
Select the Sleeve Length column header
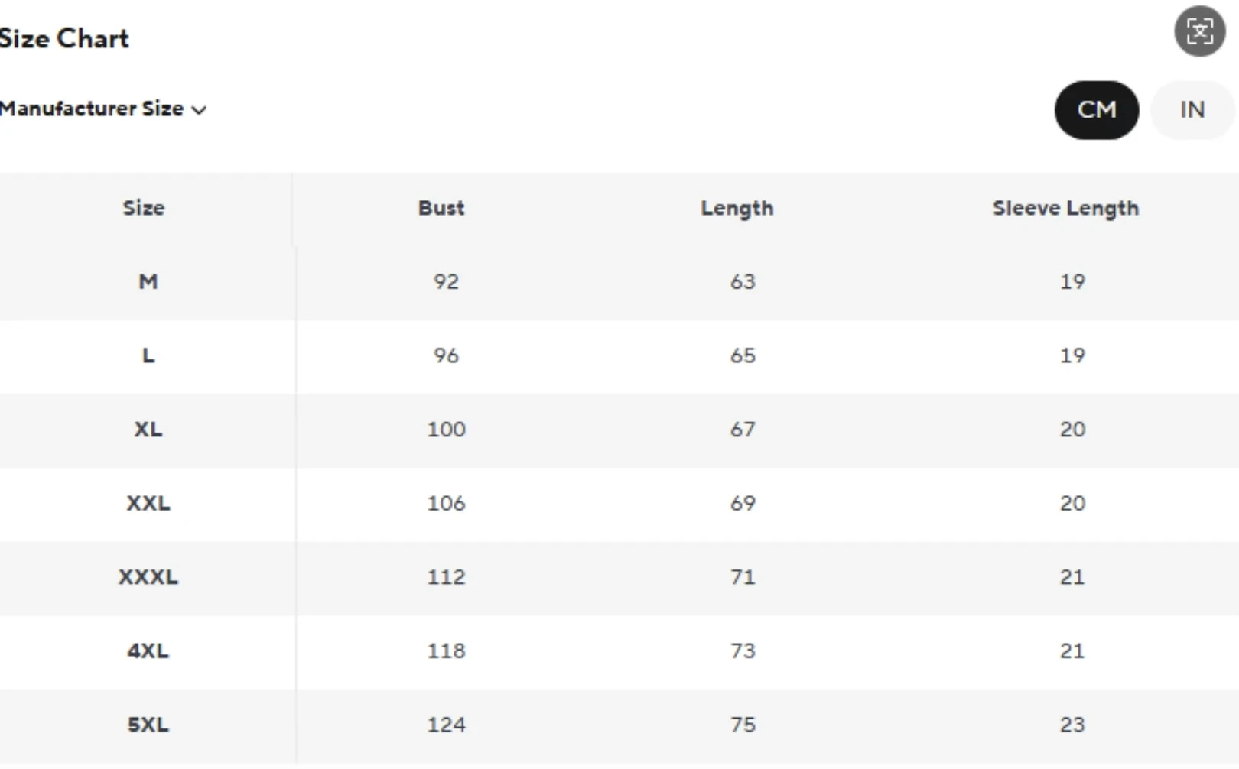1065,208
